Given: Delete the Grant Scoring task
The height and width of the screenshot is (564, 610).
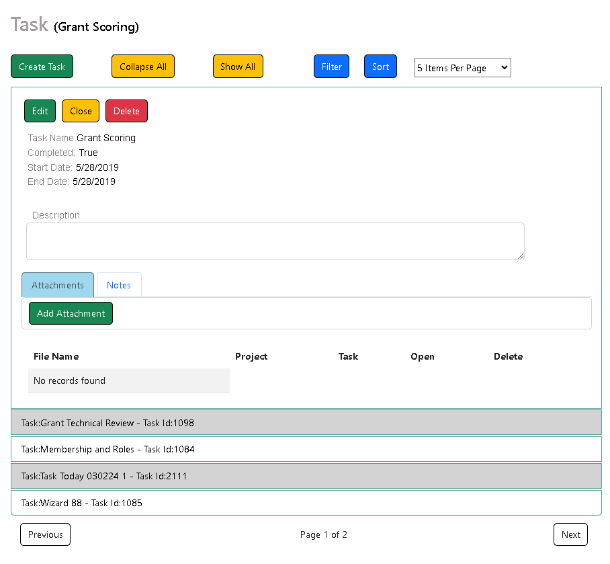Looking at the screenshot, I should click(126, 111).
